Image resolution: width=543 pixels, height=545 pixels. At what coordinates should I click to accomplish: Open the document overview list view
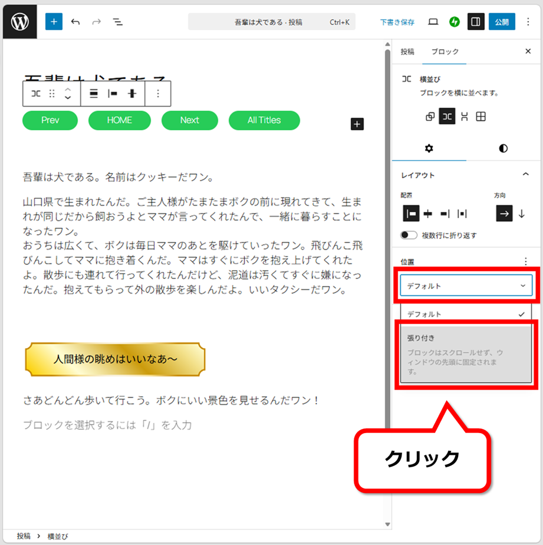pyautogui.click(x=118, y=22)
